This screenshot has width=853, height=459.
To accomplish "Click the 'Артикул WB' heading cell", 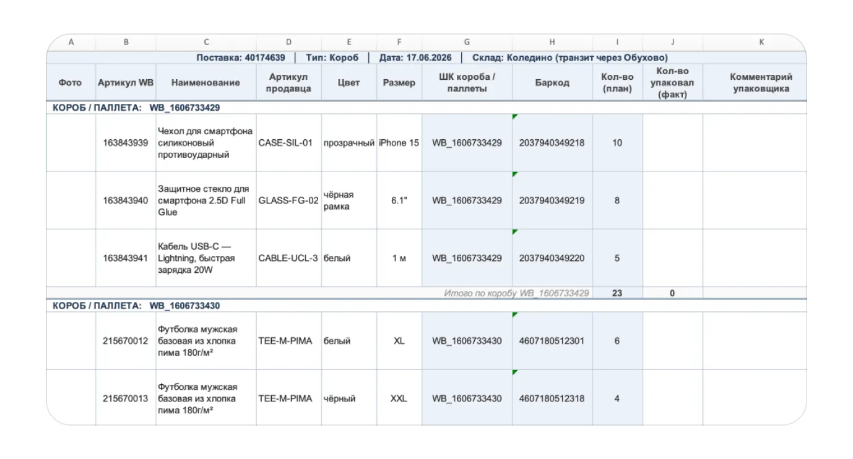I will coord(126,82).
